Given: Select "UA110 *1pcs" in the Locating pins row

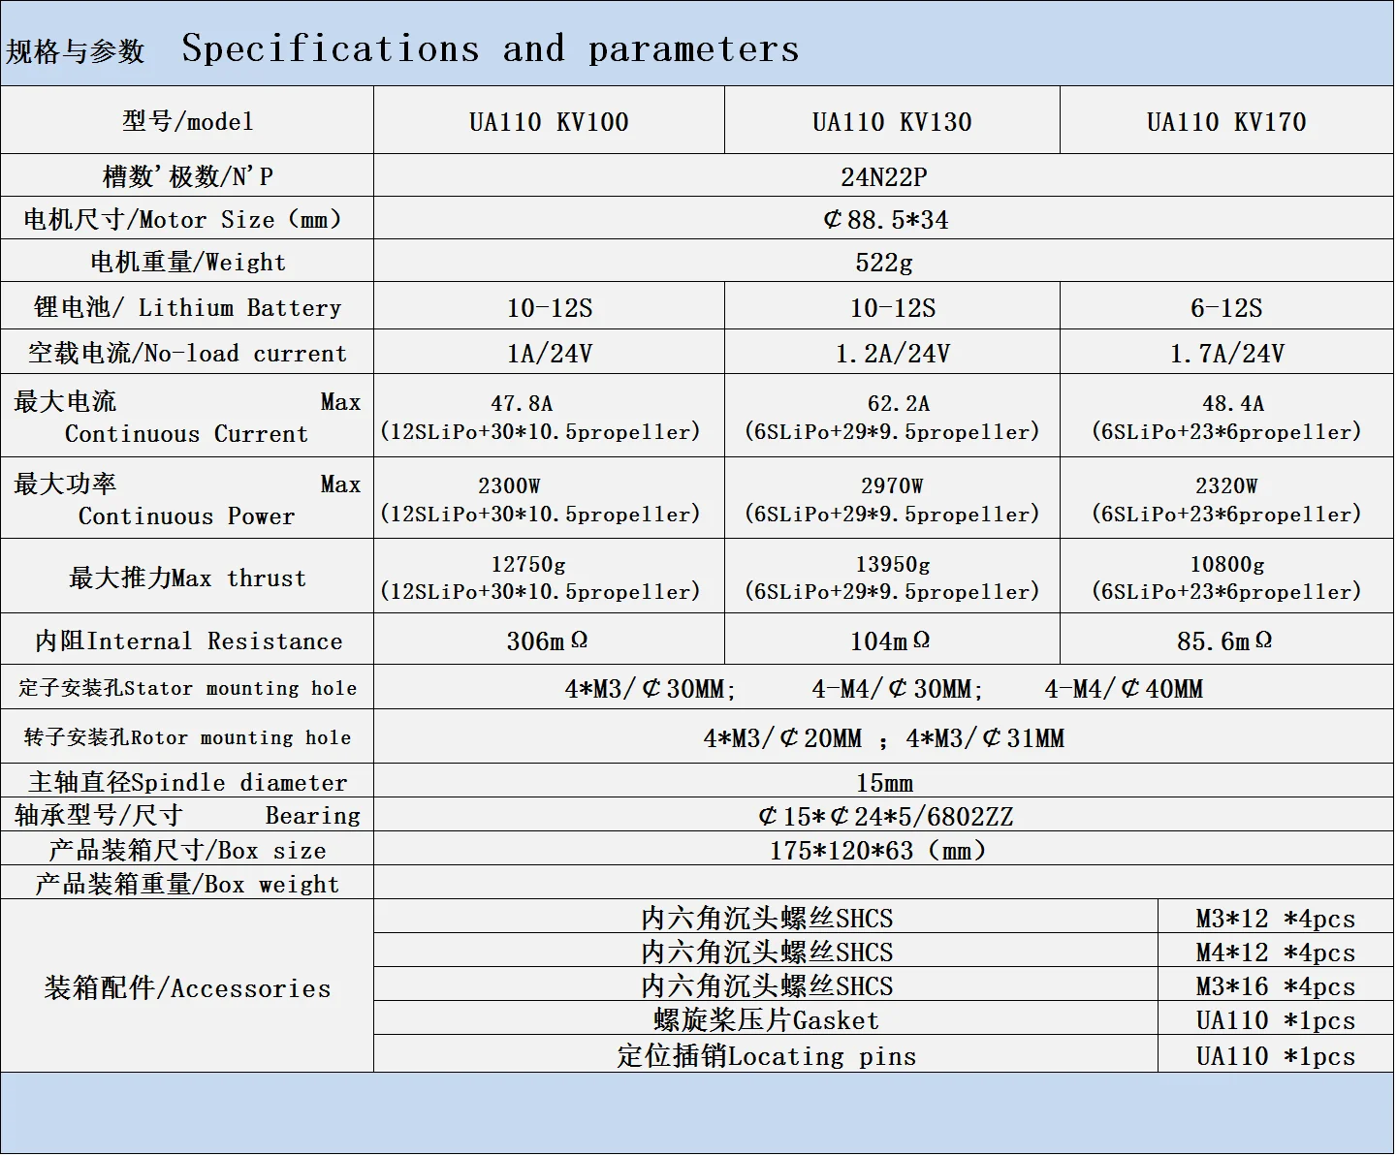Looking at the screenshot, I should pos(1276,1057).
